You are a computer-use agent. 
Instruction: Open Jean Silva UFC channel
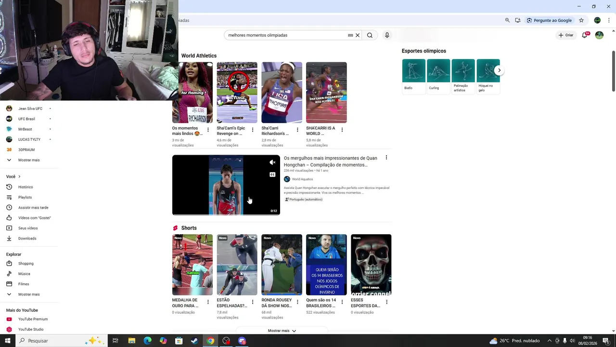tap(30, 108)
